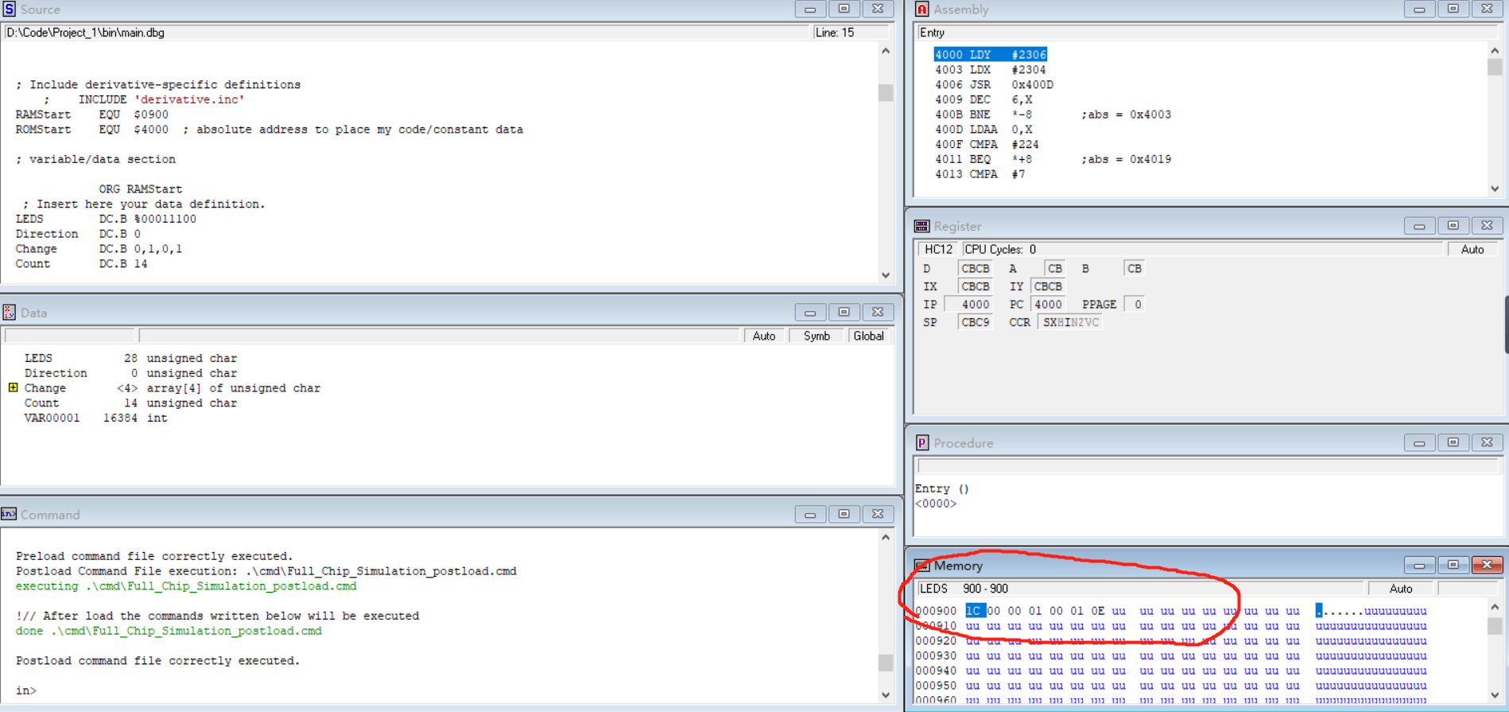Click the Memory window scroll up arrow

(1495, 607)
